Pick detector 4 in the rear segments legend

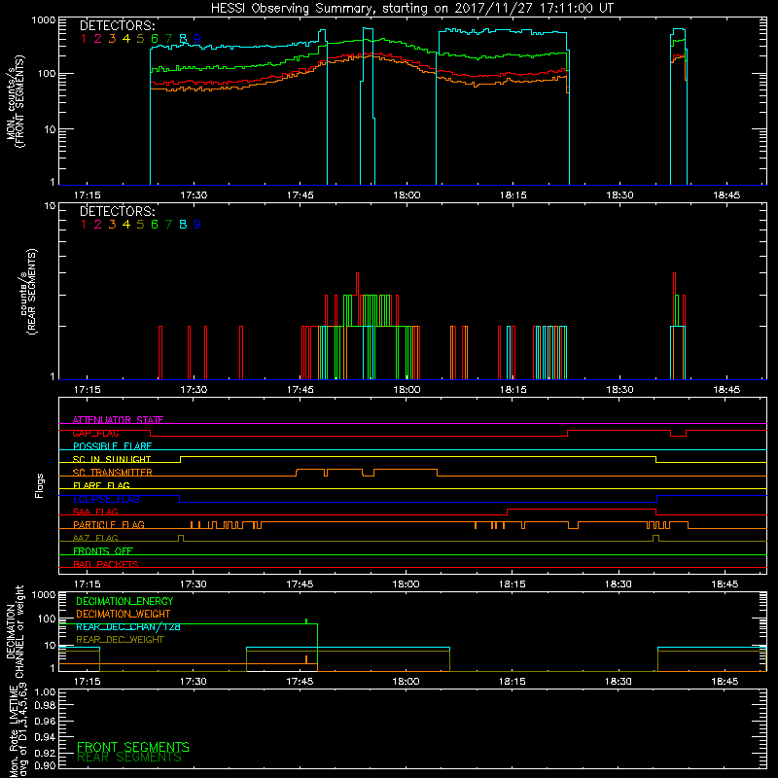[x=126, y=225]
